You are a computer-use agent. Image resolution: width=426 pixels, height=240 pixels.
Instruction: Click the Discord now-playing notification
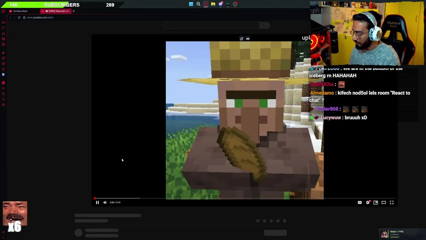point(402,234)
